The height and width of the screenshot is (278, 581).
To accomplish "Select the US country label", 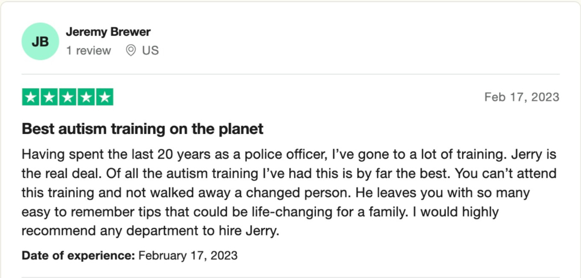I will (150, 50).
